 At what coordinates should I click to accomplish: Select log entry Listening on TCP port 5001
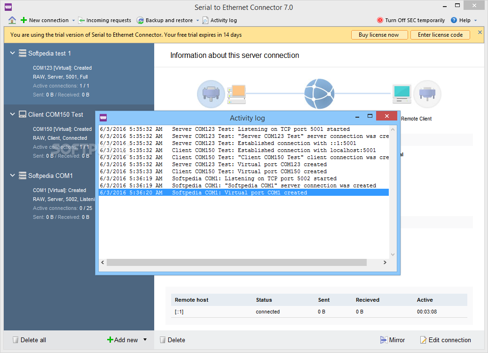click(x=244, y=129)
